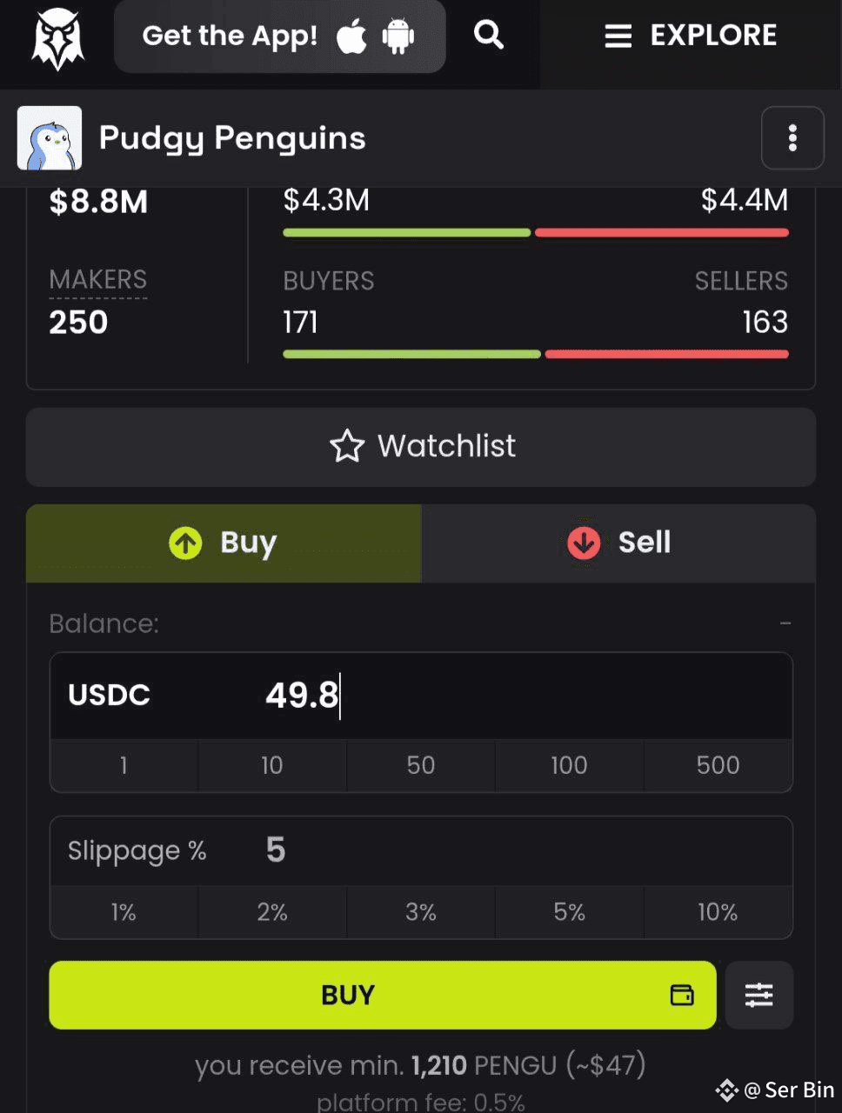Open the search magnifier icon
Viewport: 842px width, 1113px height.
pos(489,36)
